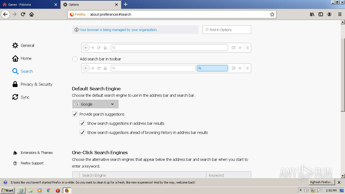The width and height of the screenshot is (345, 194).
Task: Dismiss the refresh notification bar
Action: coord(339,182)
